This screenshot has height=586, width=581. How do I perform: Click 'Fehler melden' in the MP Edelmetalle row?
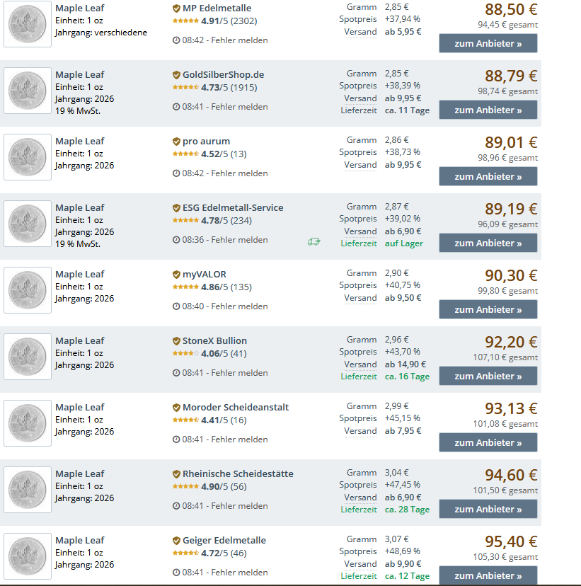239,40
